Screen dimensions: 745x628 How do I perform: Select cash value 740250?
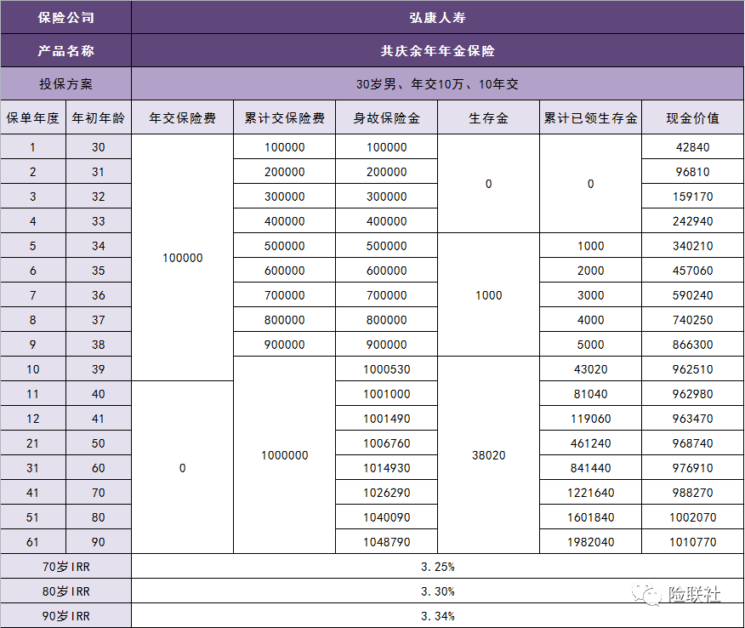coord(693,321)
